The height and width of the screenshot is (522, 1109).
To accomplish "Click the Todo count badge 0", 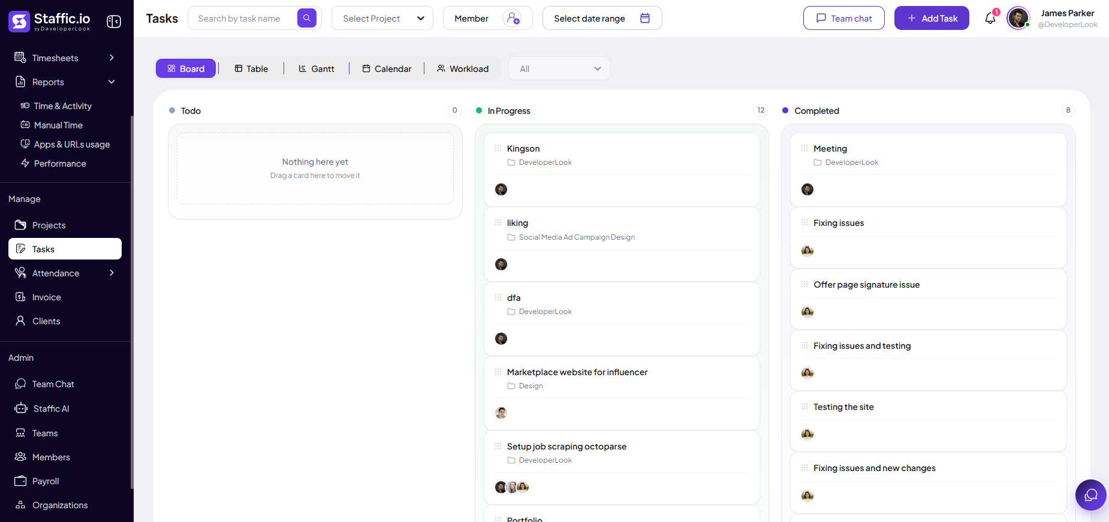I will (454, 110).
